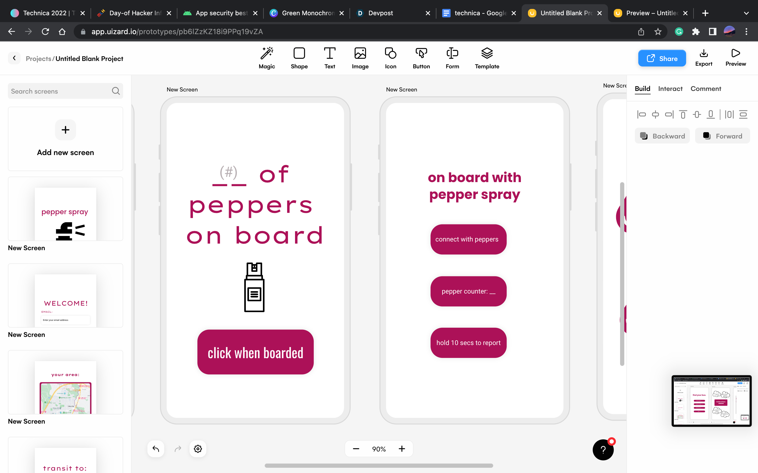Screen dimensions: 758x473
Task: Expand the browser tab list chevron
Action: point(746,13)
